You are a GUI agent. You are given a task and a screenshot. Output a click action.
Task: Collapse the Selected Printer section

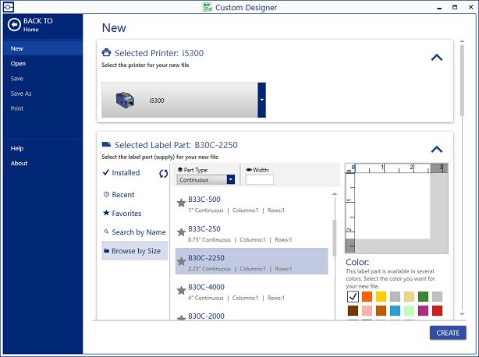tap(437, 58)
